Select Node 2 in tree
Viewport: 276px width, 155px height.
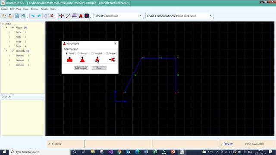[x=21, y=37]
